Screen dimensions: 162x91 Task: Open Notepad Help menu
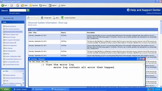pos(47,62)
